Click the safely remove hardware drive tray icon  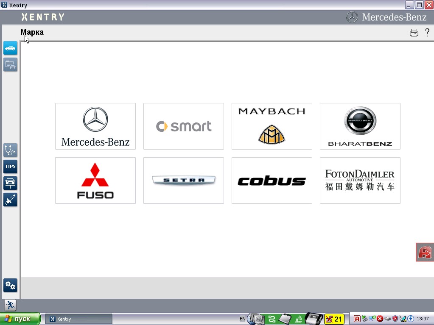point(387,319)
